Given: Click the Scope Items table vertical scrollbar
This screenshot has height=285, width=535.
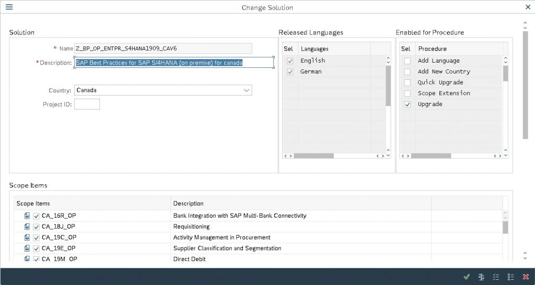Looking at the screenshot, I should coord(505,228).
